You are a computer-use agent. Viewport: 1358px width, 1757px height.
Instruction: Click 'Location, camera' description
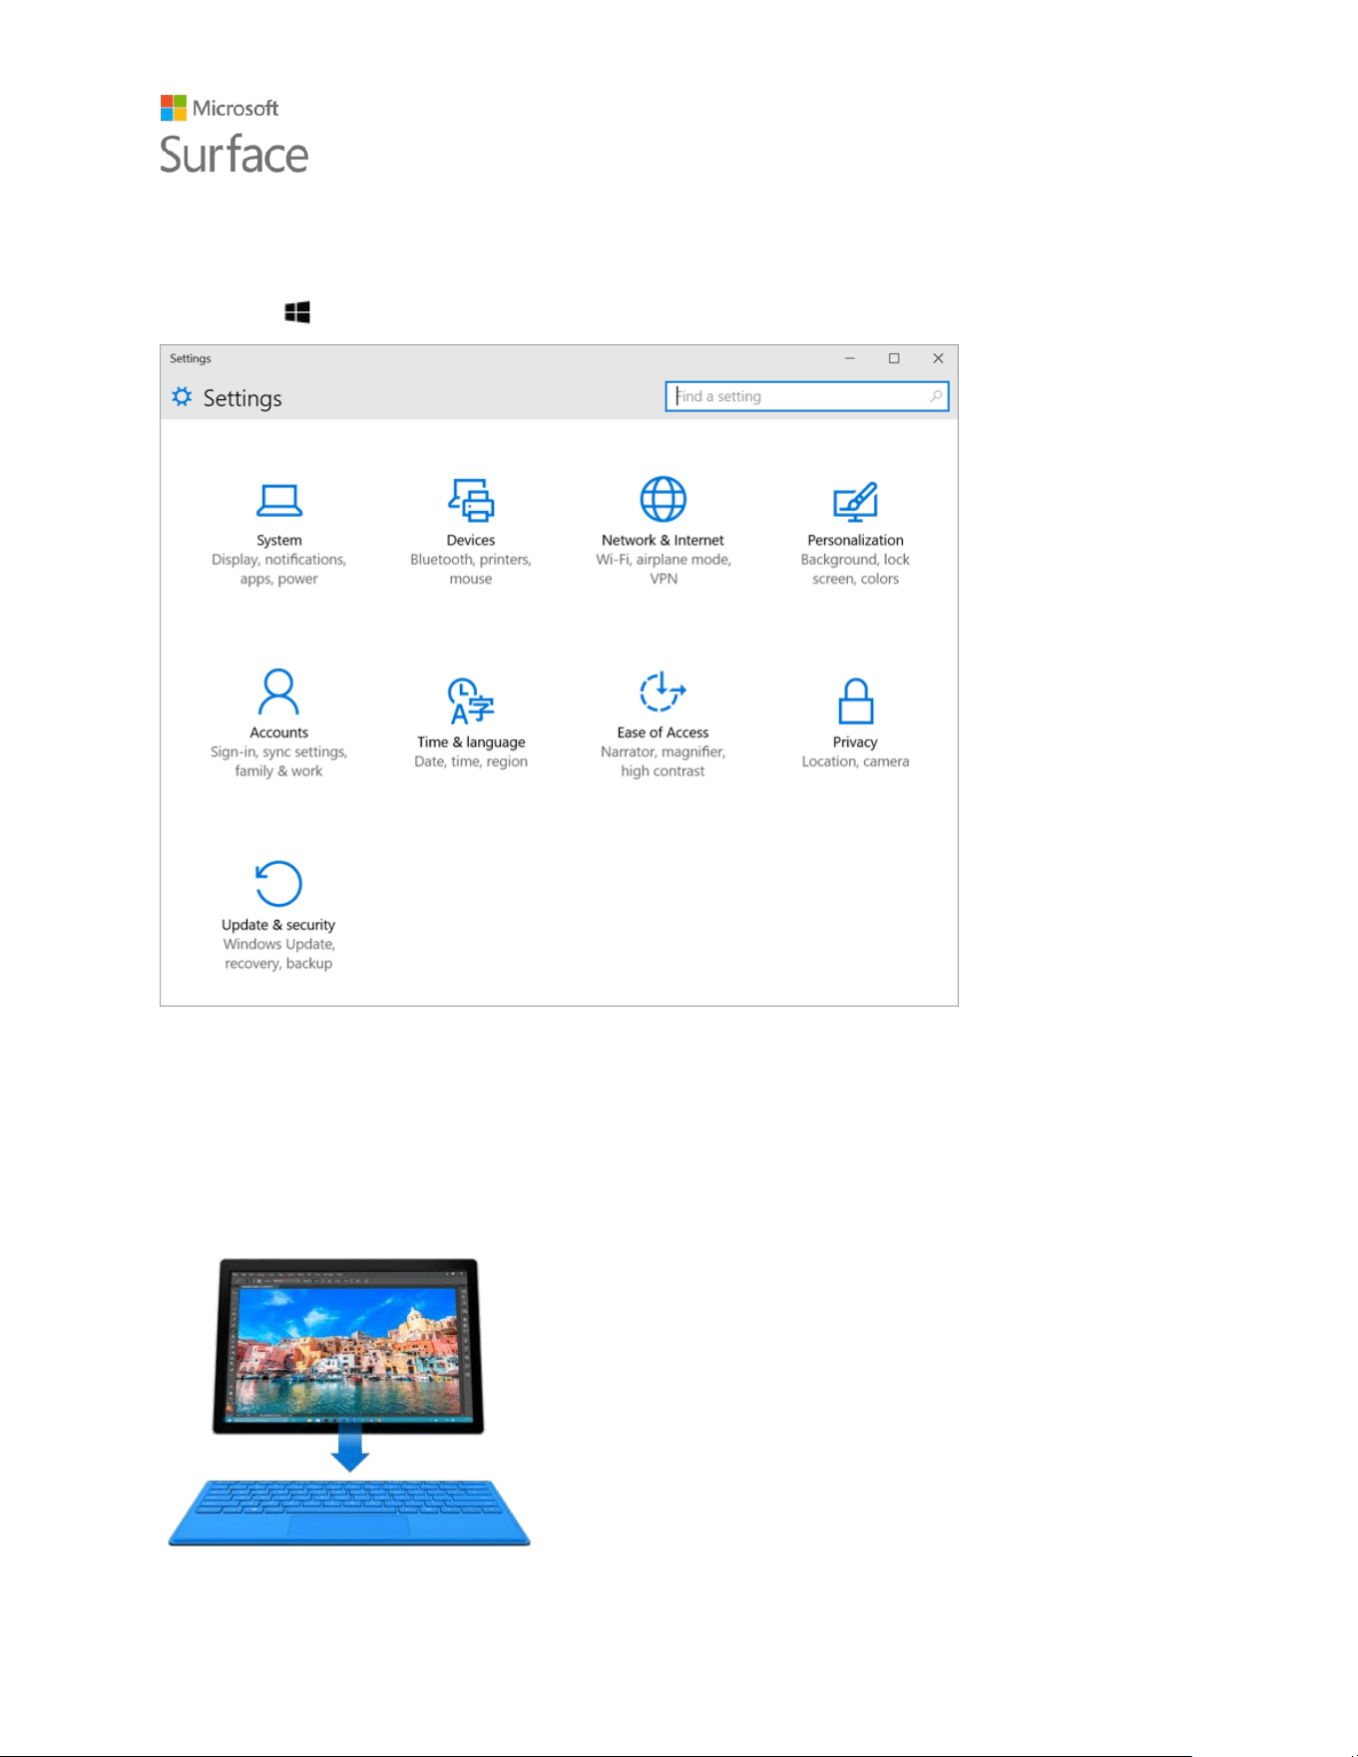click(x=855, y=761)
